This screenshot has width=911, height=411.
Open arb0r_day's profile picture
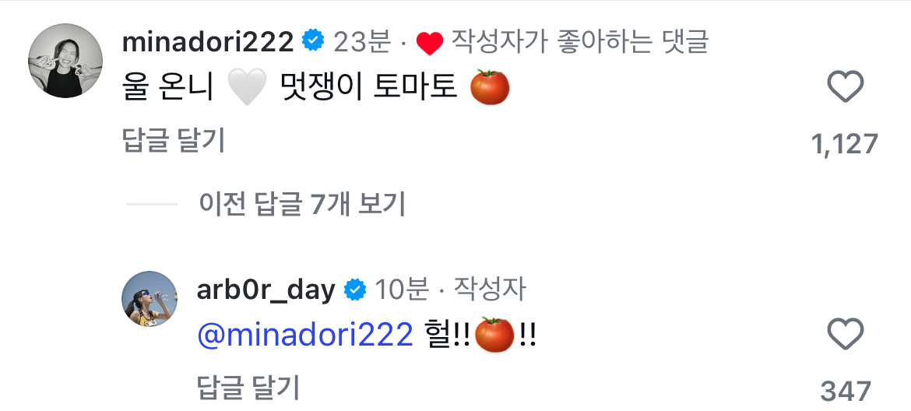[149, 299]
